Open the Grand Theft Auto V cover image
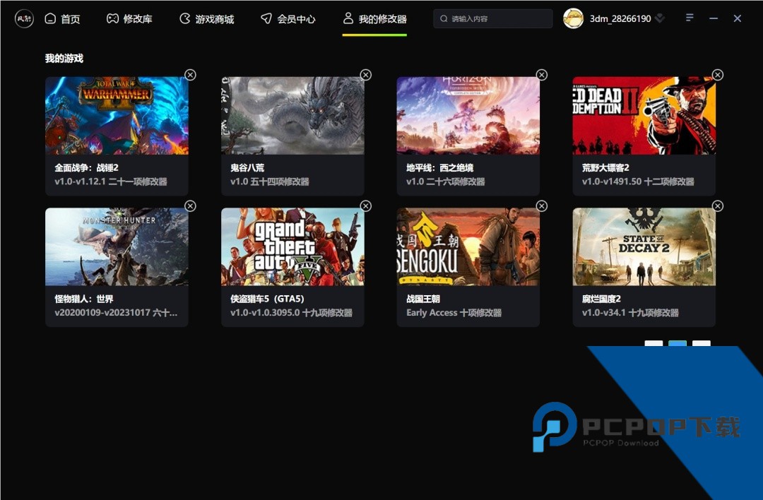 (292, 246)
